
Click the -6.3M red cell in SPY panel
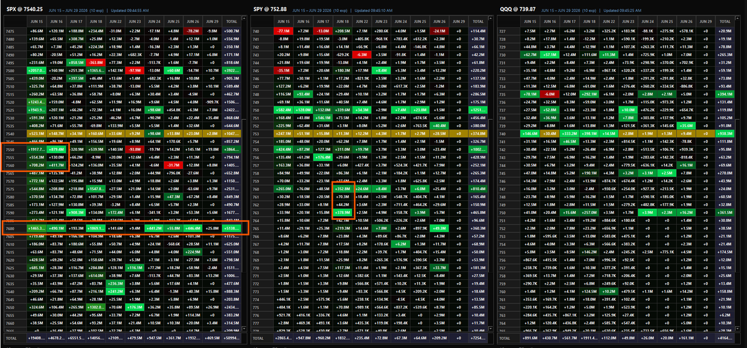362,55
